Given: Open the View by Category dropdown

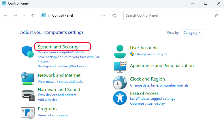Looking at the screenshot, I should [192, 33].
